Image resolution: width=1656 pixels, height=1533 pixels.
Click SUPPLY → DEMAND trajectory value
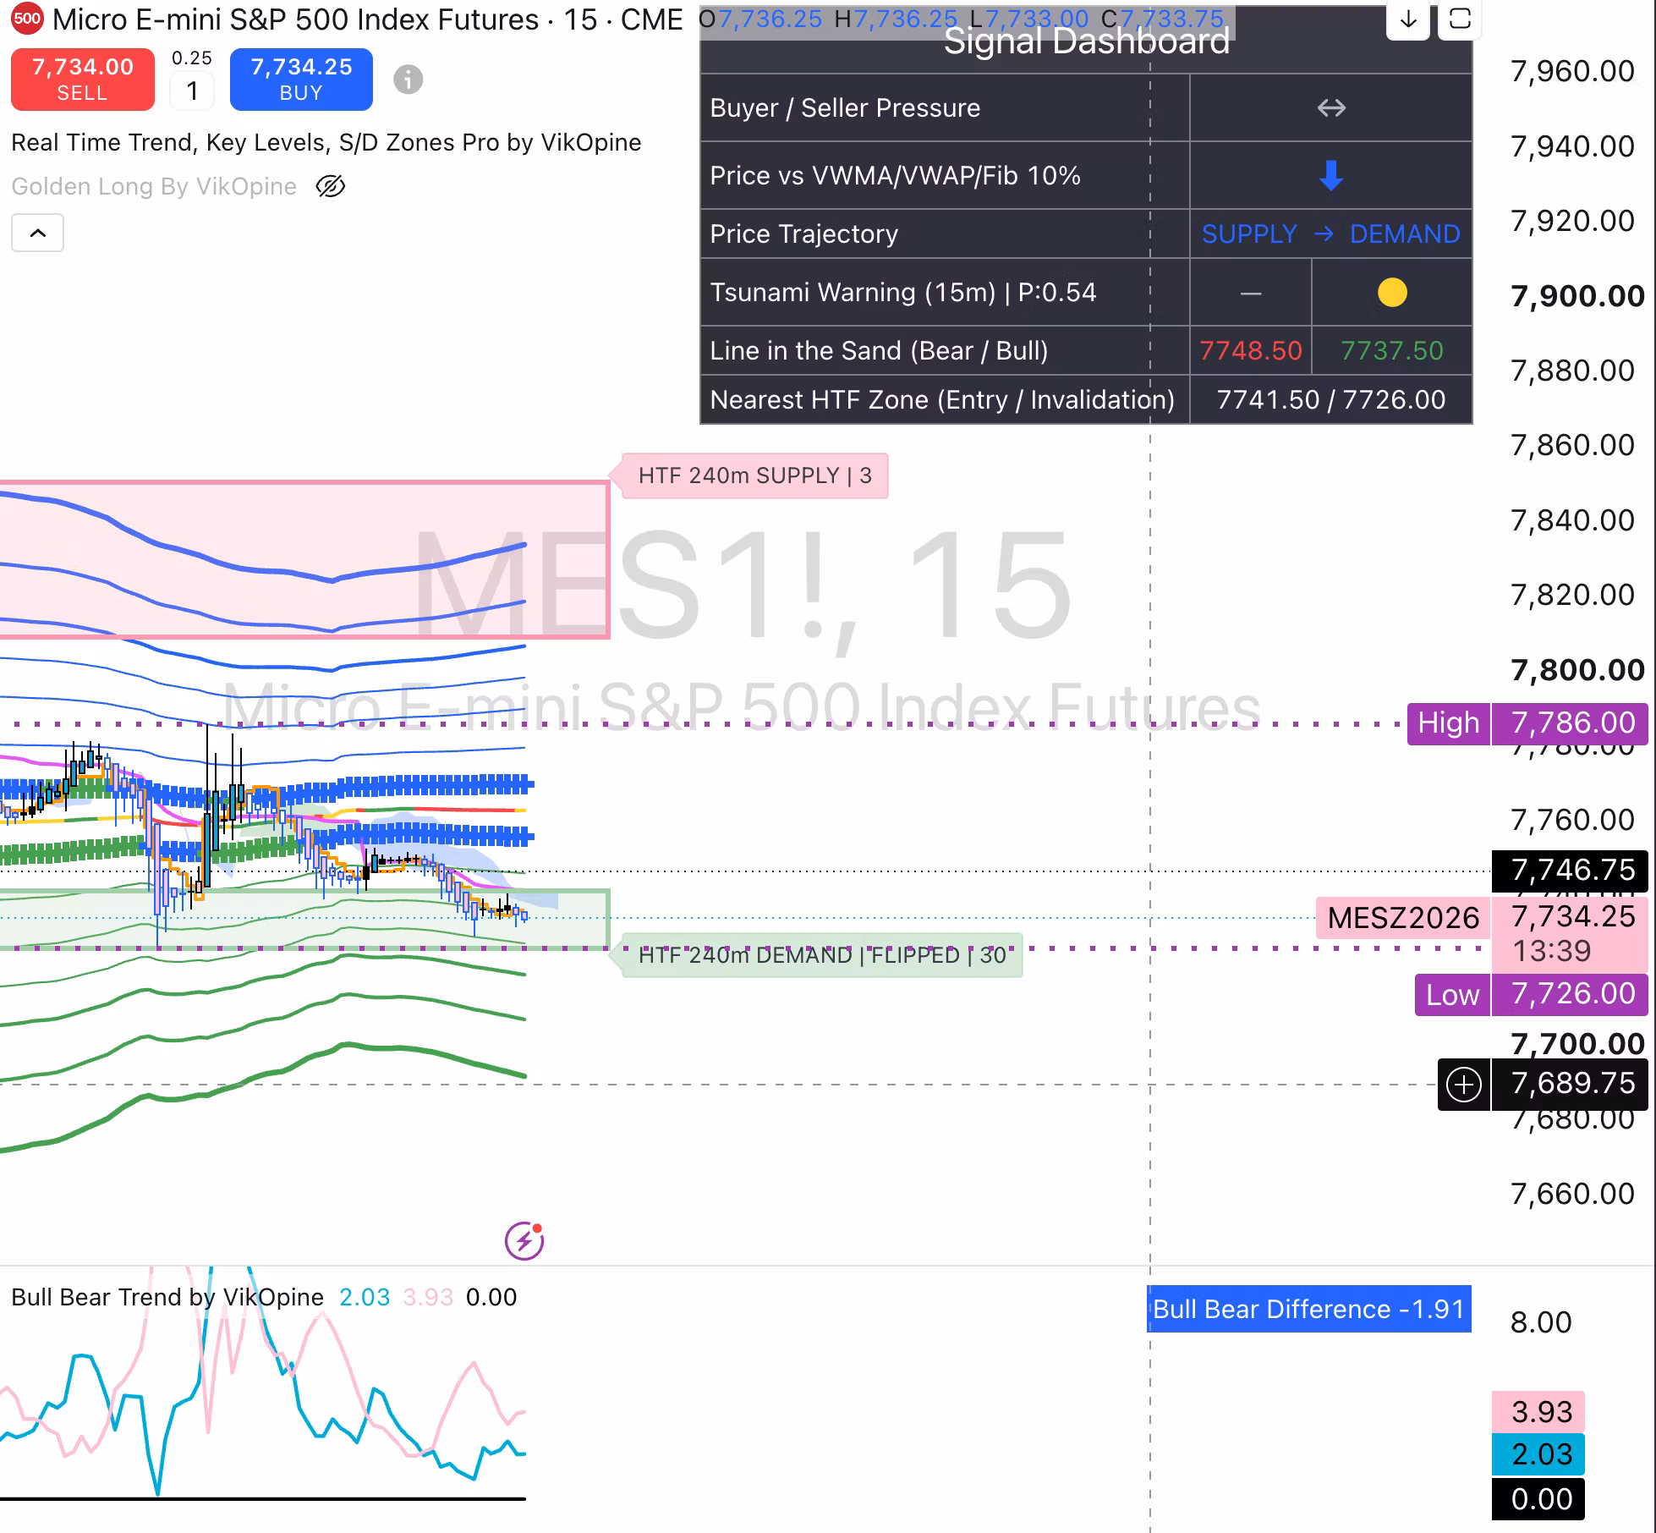coord(1331,234)
